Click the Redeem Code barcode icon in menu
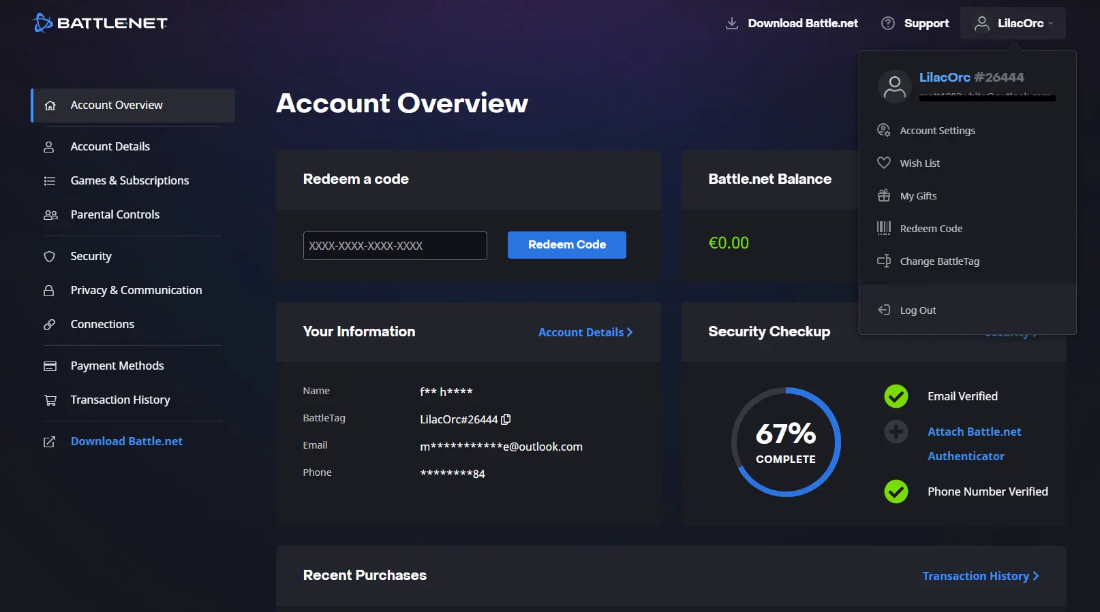The height and width of the screenshot is (612, 1100). pyautogui.click(x=883, y=228)
